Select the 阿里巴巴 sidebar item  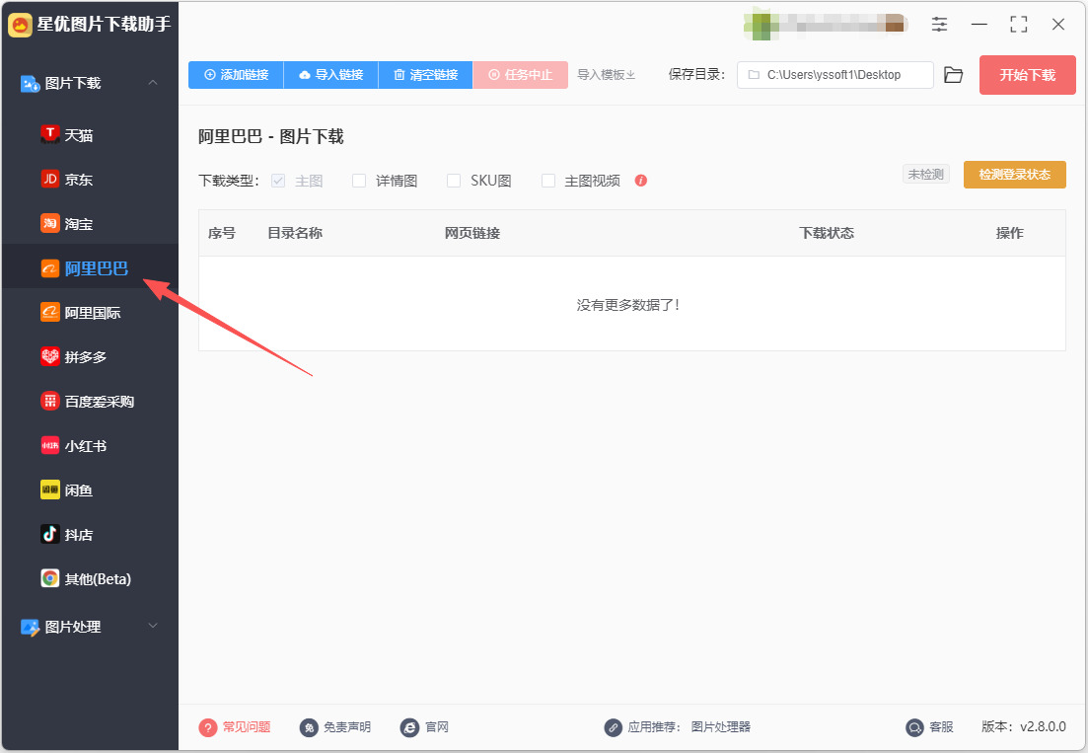coord(90,268)
